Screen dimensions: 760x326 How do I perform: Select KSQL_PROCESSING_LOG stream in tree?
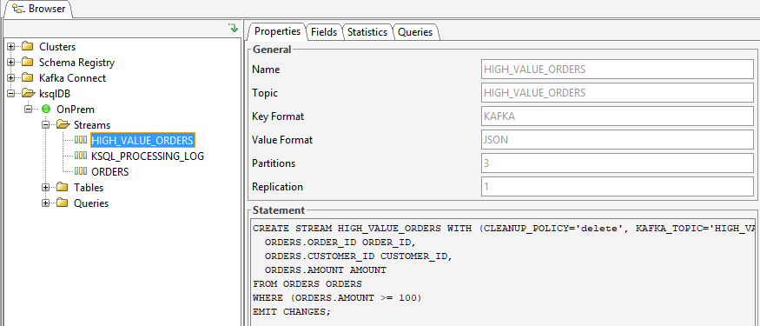pos(148,156)
